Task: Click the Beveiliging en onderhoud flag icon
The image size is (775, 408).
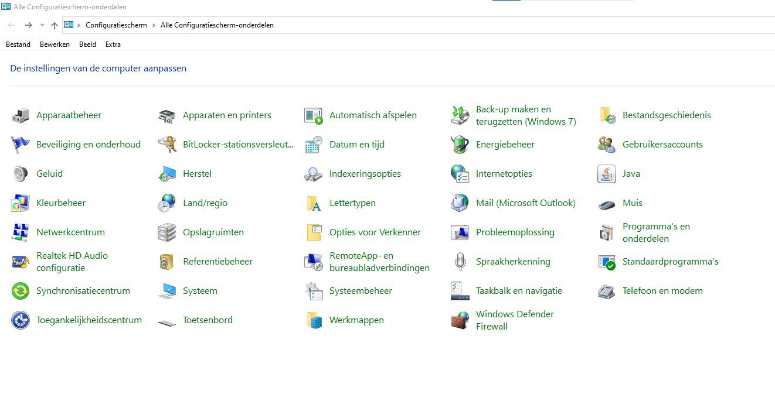Action: [x=21, y=145]
